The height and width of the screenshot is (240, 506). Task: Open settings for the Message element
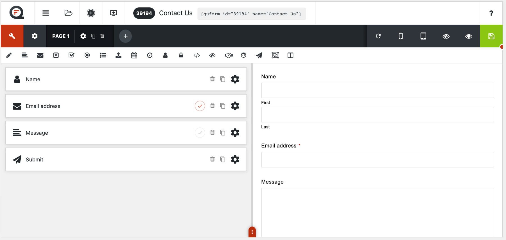(x=235, y=133)
